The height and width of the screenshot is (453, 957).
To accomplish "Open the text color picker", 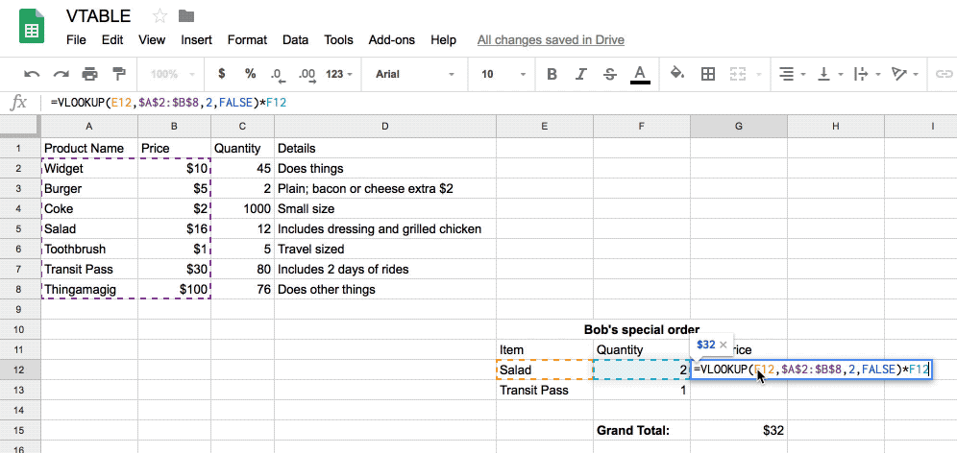I will coord(640,75).
